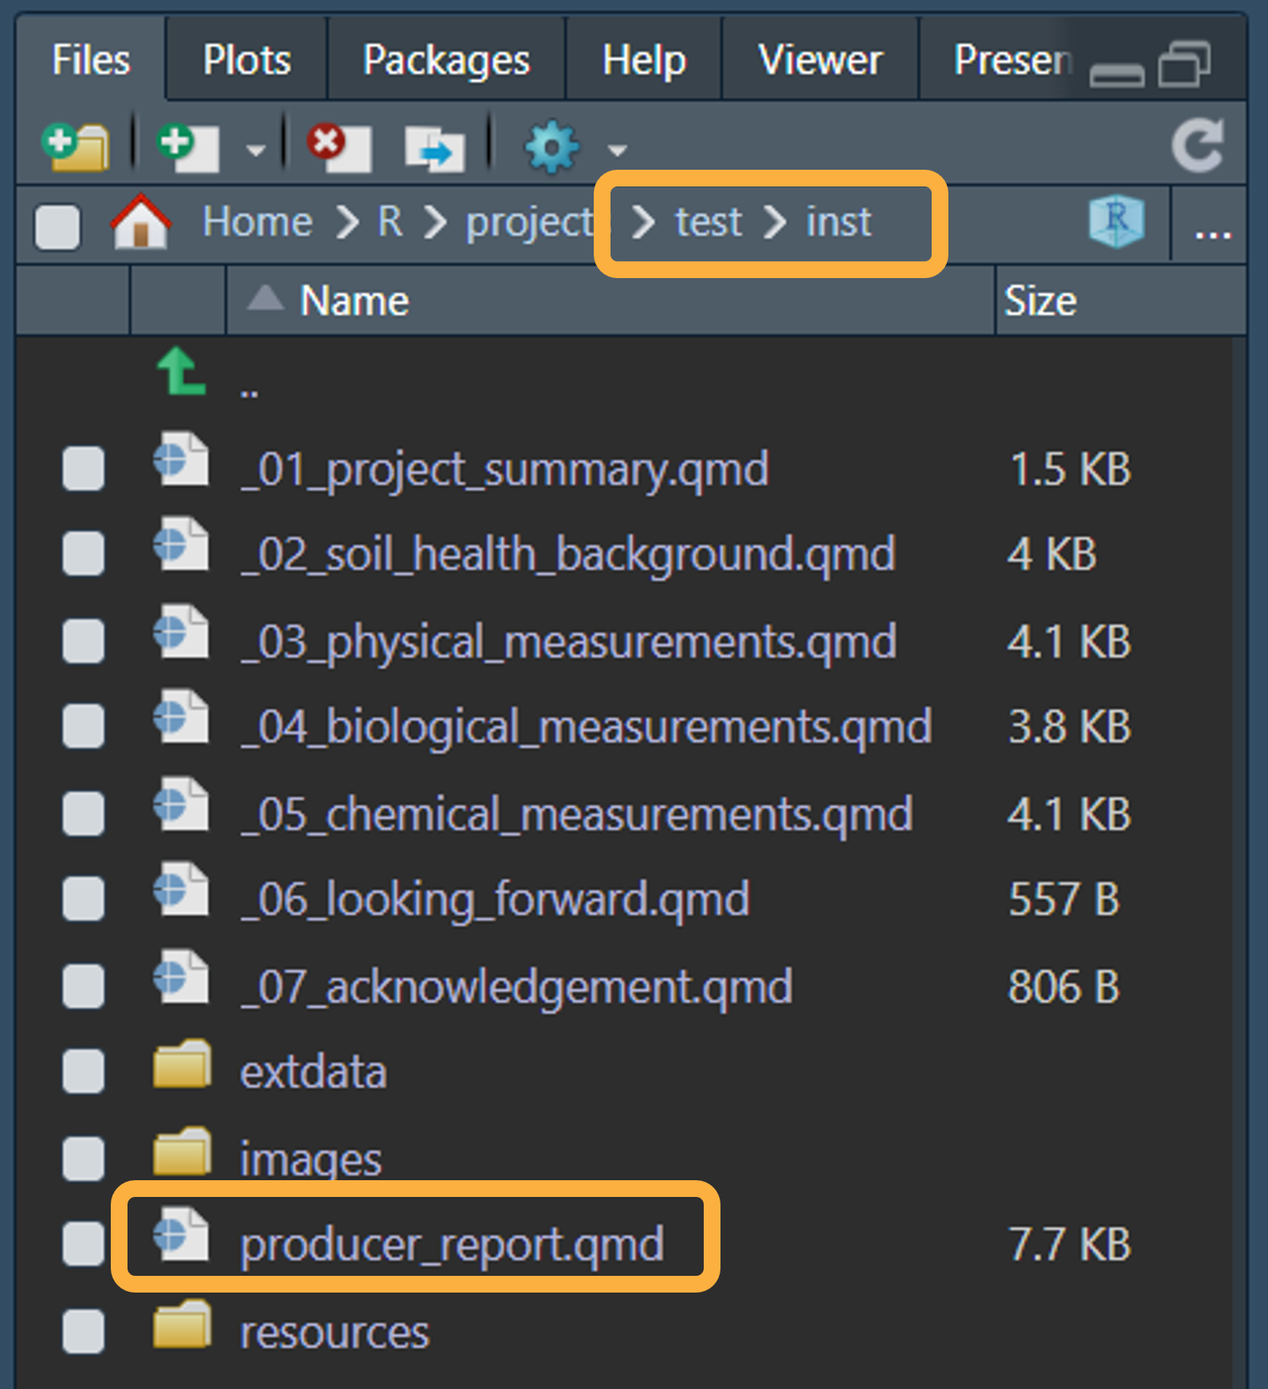
Task: Open the Packages tab
Action: [x=446, y=60]
